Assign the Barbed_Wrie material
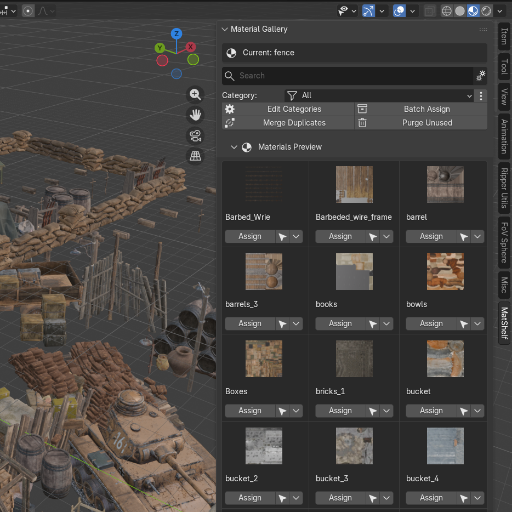Screen dimensions: 512x512 pyautogui.click(x=250, y=236)
